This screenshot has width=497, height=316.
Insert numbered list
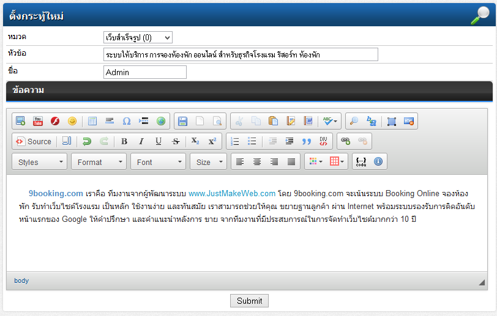click(234, 141)
